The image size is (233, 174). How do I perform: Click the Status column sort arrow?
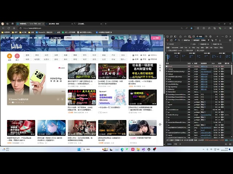pos(193,63)
